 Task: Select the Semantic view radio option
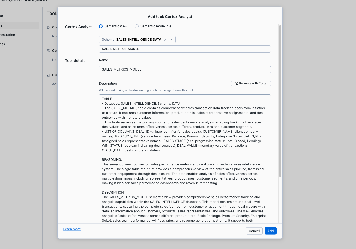tap(101, 26)
